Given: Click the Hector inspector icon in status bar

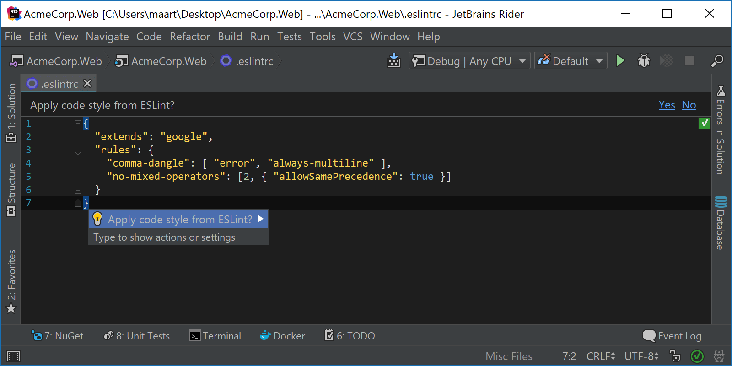Looking at the screenshot, I should [719, 356].
